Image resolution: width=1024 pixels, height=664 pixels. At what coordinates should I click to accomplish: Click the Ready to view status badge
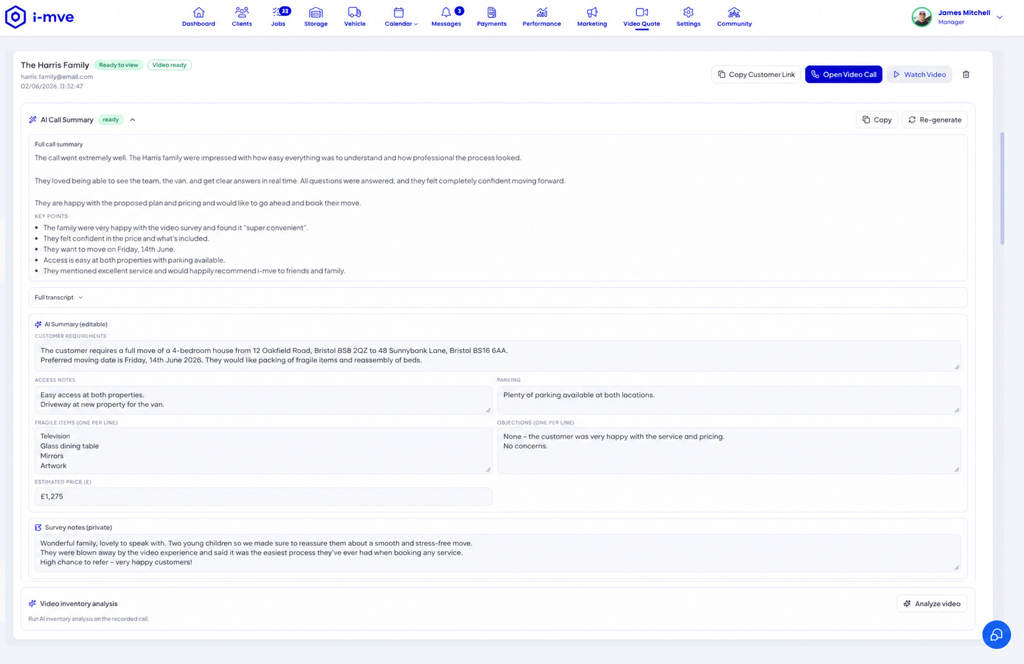point(118,65)
